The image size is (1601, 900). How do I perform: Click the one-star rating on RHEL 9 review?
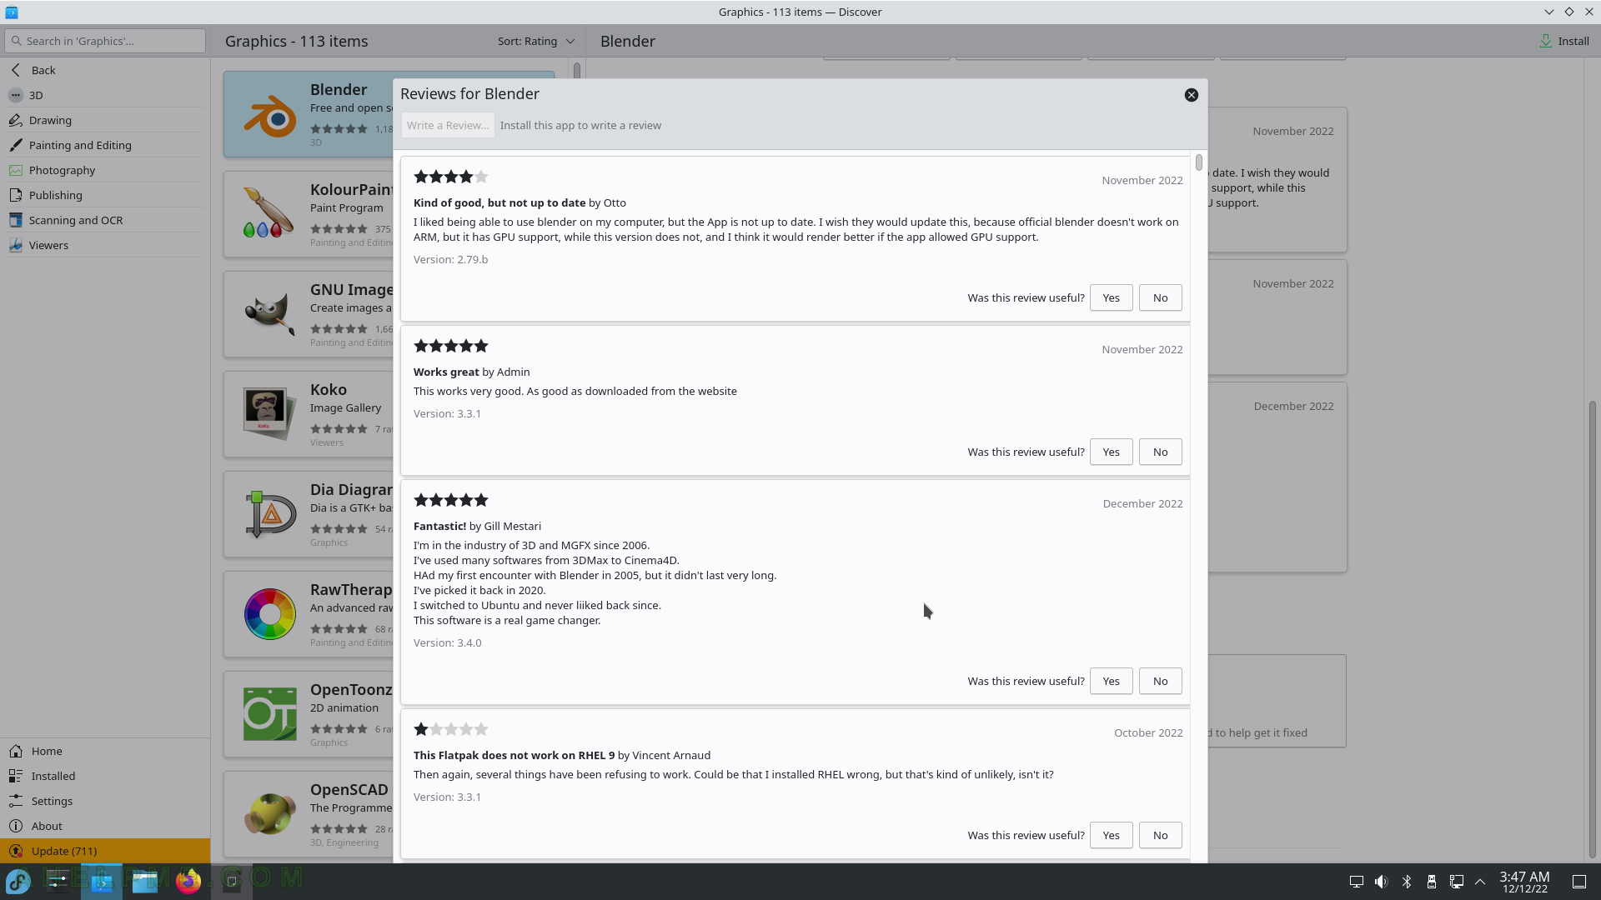450,729
